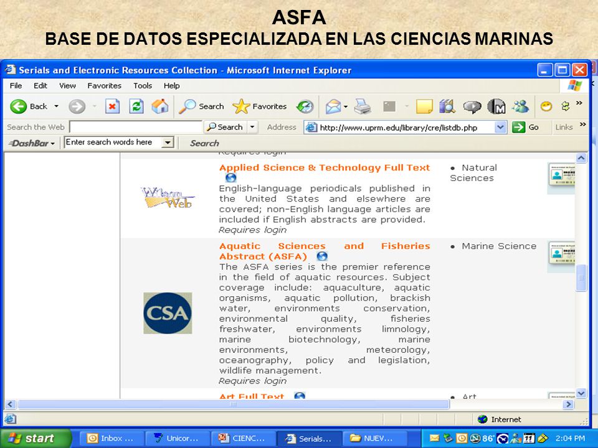The image size is (598, 448).
Task: Open the Tools menu
Action: pyautogui.click(x=143, y=86)
